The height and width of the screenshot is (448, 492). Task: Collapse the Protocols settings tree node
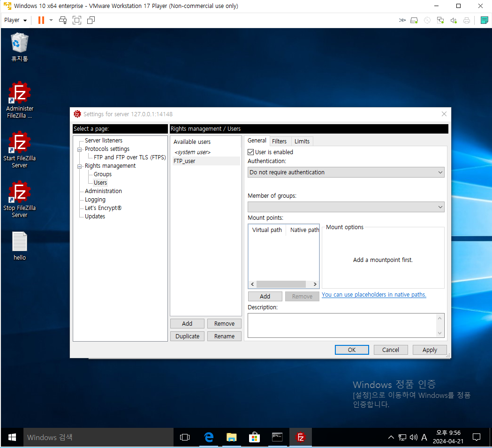pyautogui.click(x=79, y=149)
